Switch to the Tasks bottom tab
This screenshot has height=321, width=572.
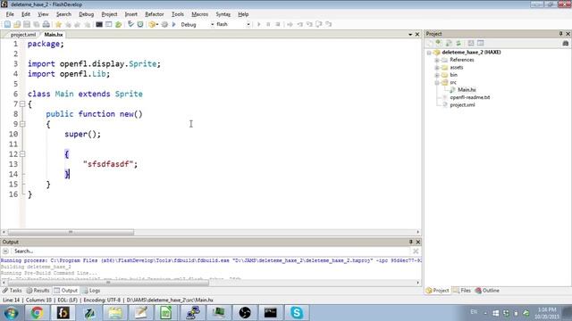12,291
